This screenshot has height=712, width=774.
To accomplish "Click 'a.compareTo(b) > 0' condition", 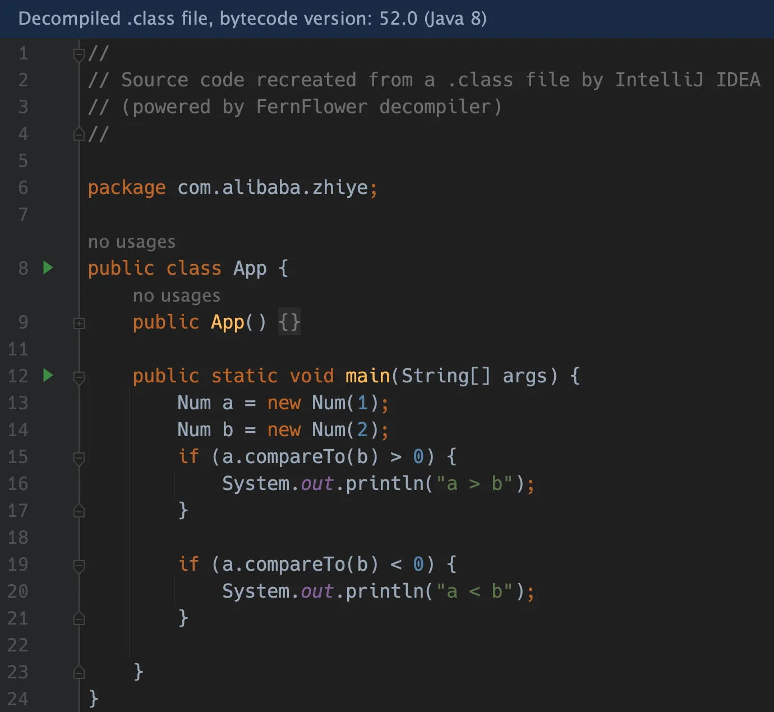I will pos(323,456).
